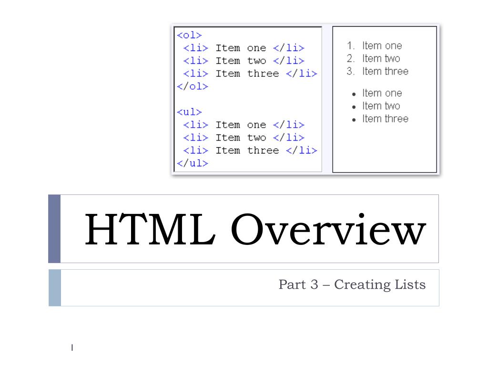The height and width of the screenshot is (366, 488).
Task: Click the closing </ol> tag in code
Action: click(193, 86)
